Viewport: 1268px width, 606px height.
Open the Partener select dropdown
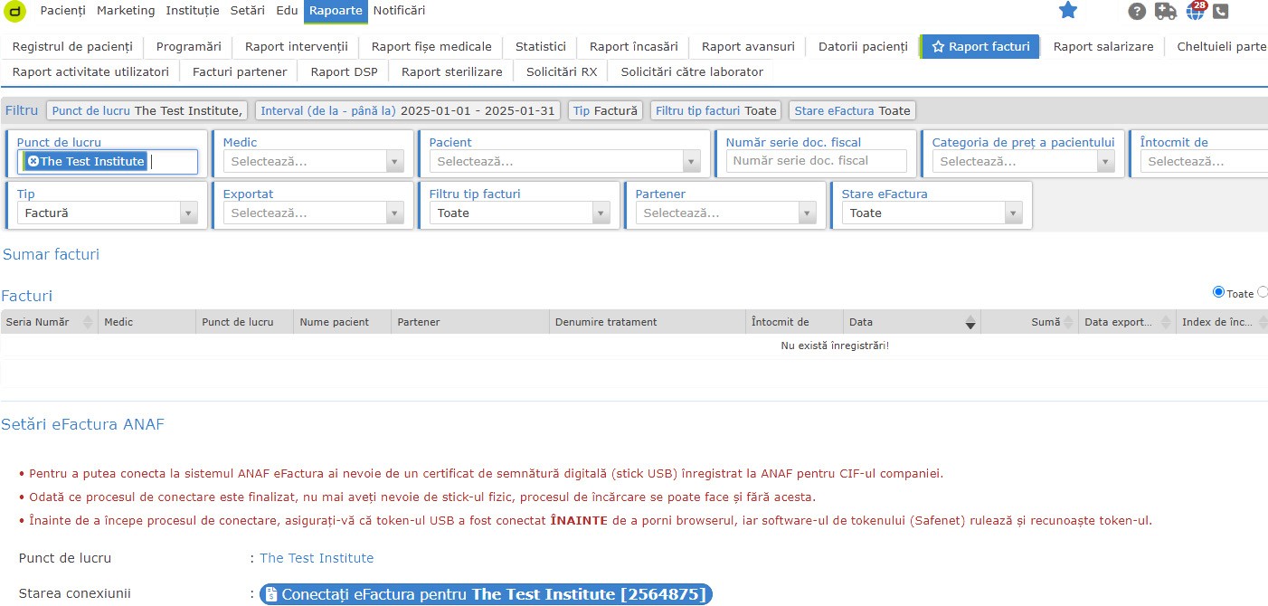(x=726, y=213)
